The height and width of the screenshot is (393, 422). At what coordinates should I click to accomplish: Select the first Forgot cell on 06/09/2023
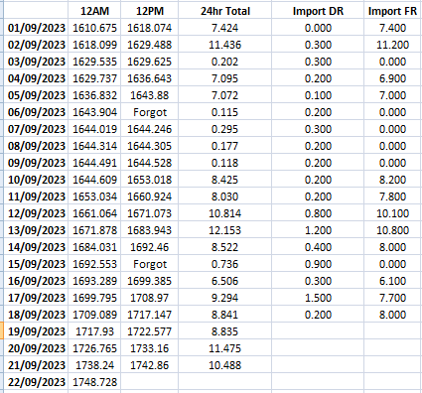pyautogui.click(x=150, y=112)
